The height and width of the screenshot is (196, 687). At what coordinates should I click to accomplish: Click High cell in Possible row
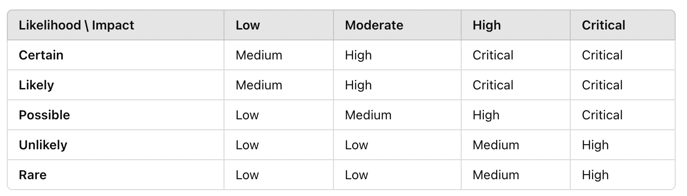(486, 115)
